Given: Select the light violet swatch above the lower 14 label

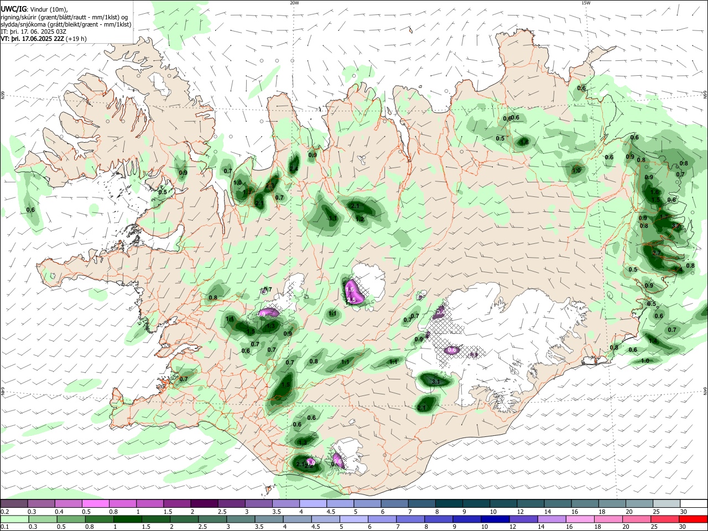Looking at the screenshot, I should 552,519.
